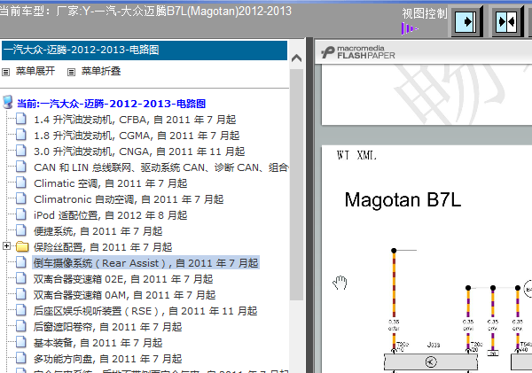The image size is (532, 373).
Task: Open 基本装备 diagram entry
Action: coord(98,343)
